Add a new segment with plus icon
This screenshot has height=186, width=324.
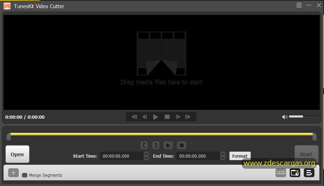point(13,173)
